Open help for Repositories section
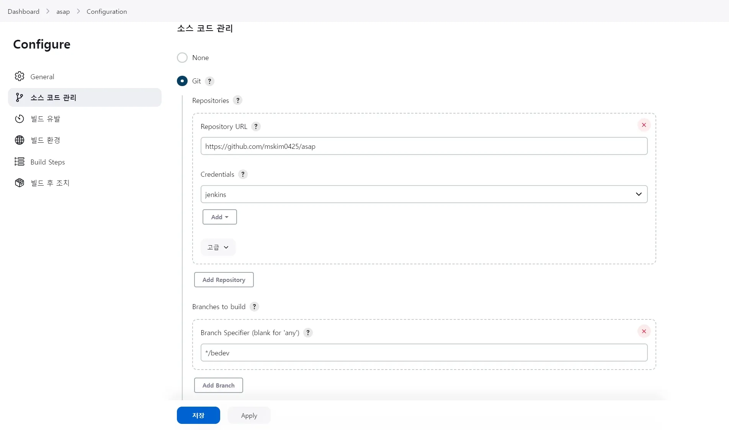The image size is (729, 430). click(x=238, y=100)
